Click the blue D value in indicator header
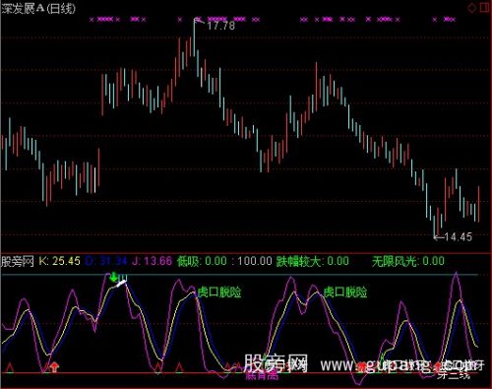The image size is (492, 389). [106, 261]
